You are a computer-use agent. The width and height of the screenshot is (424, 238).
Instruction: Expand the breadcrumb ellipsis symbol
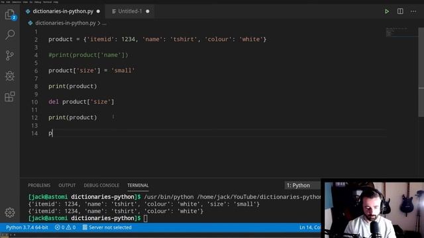click(105, 24)
